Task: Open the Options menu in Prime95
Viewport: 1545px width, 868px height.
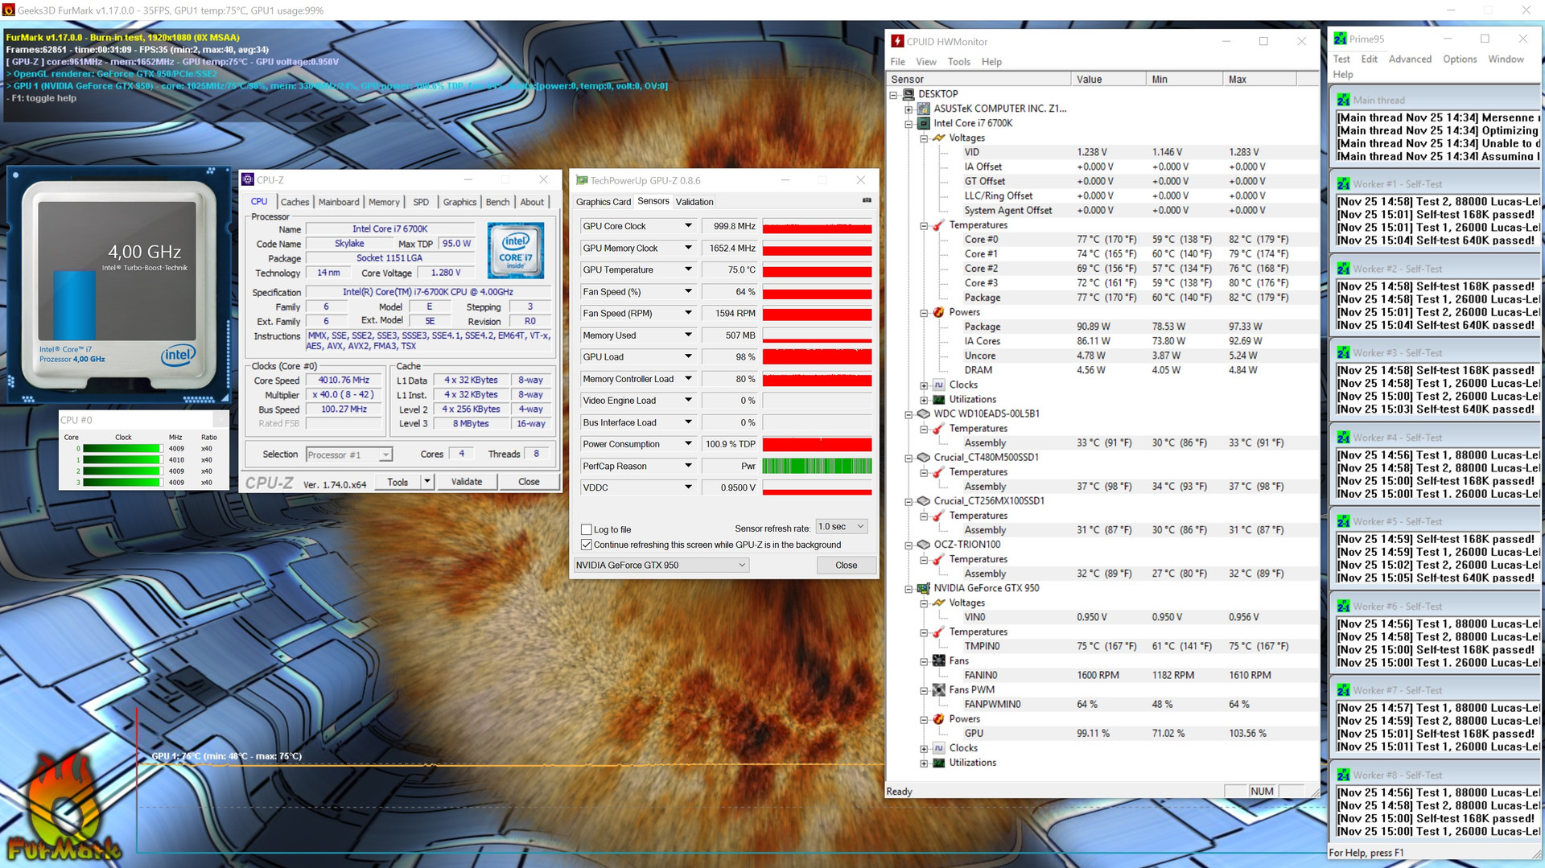Action: pos(1460,60)
